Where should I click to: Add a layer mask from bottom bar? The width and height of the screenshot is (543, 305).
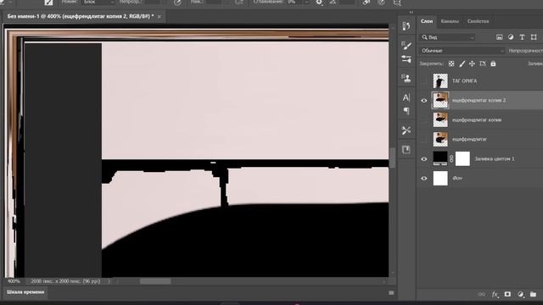pyautogui.click(x=507, y=294)
